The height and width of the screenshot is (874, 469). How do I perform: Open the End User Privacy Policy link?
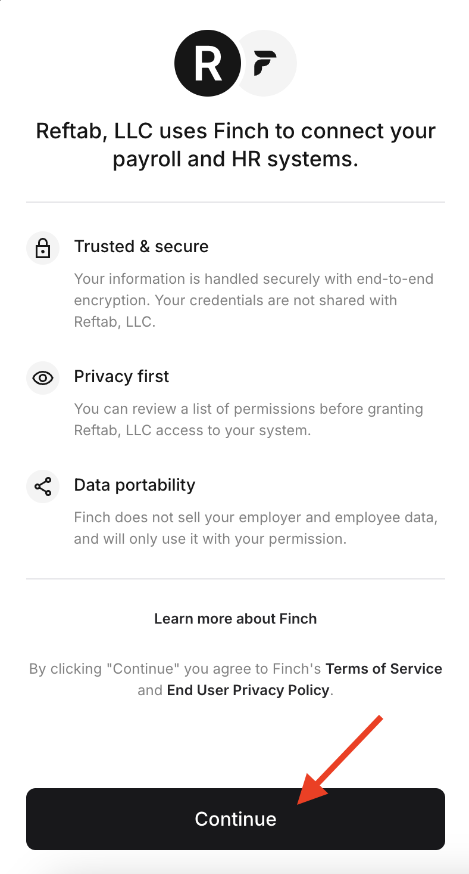pos(248,690)
